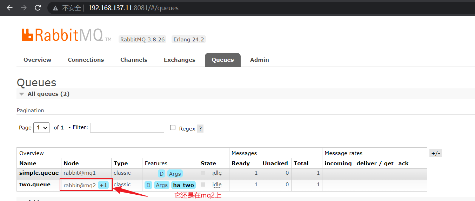Screen dimensions: 475x201
Task: Sort by the Total column header
Action: click(x=301, y=163)
